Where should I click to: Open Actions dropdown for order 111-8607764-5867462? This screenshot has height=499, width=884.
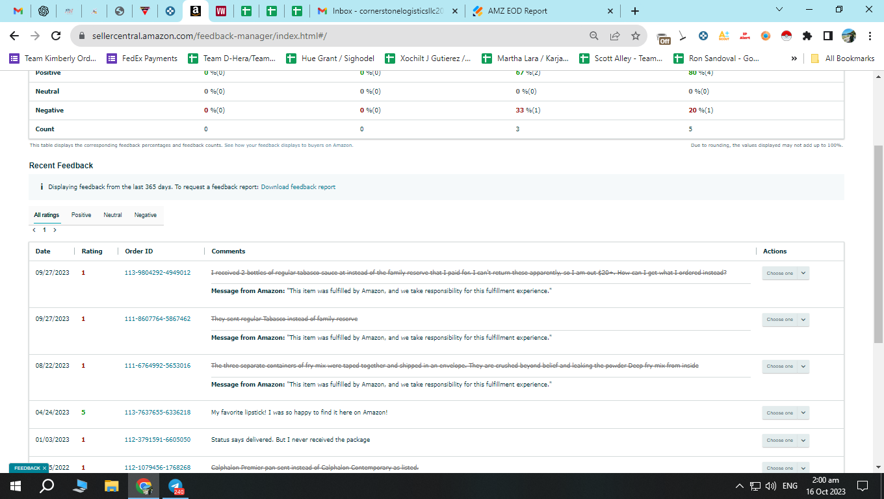785,320
